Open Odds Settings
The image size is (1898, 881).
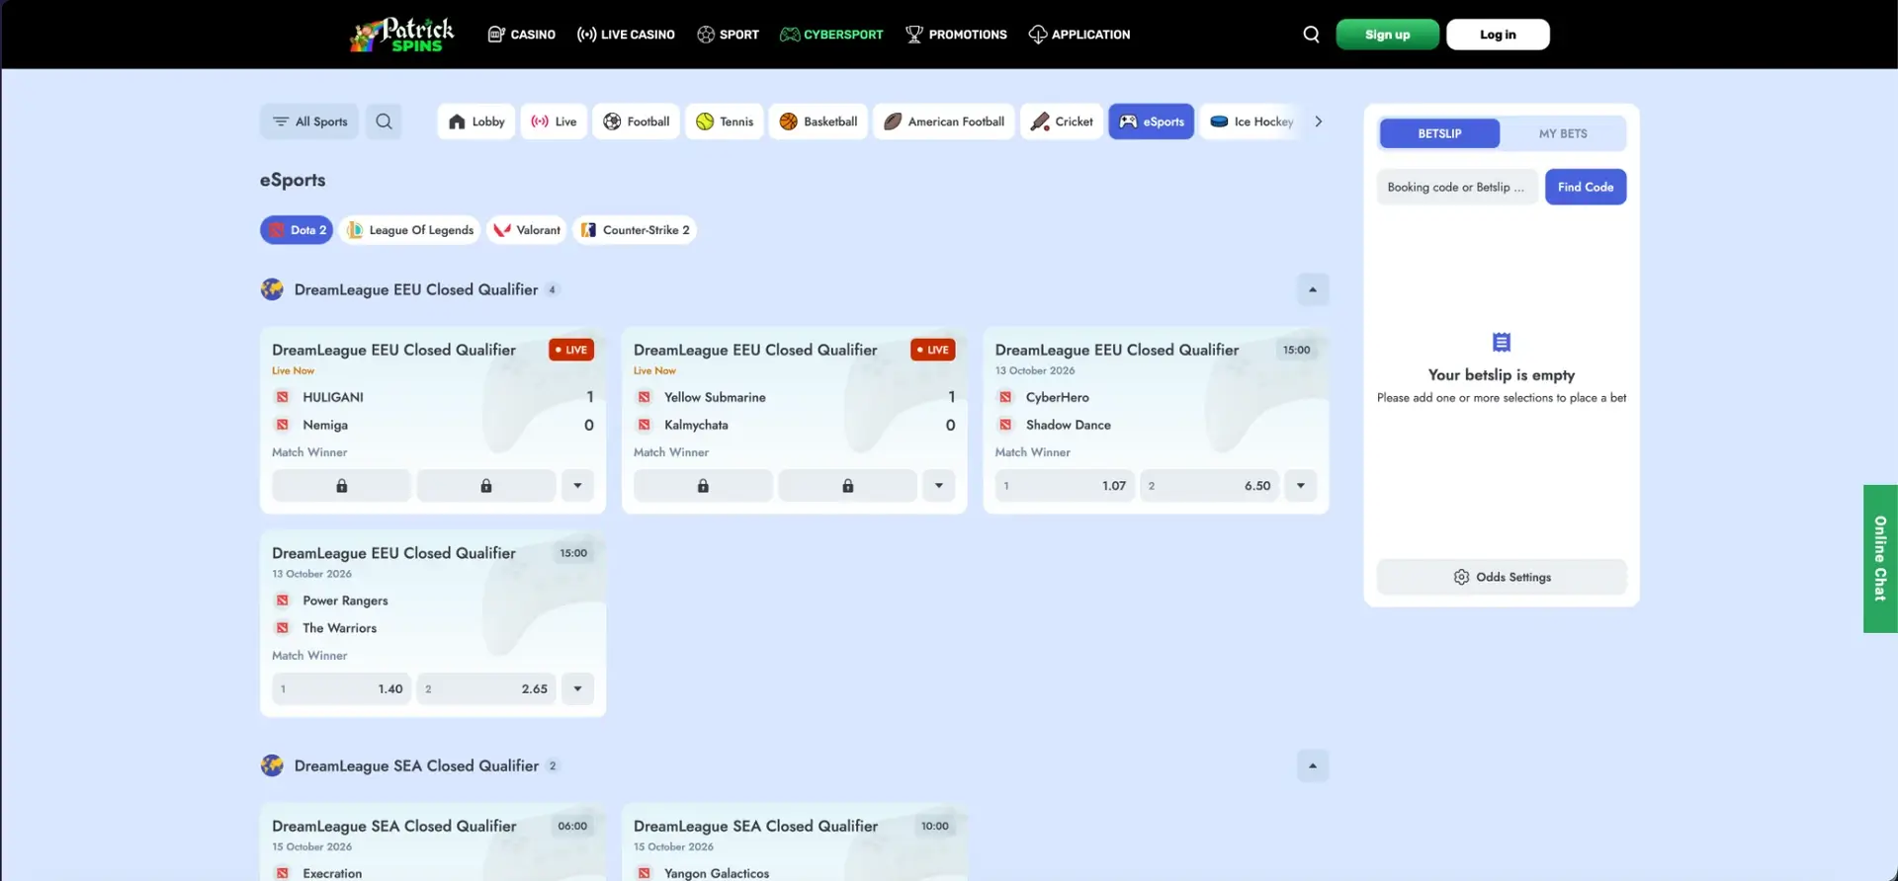(x=1502, y=577)
